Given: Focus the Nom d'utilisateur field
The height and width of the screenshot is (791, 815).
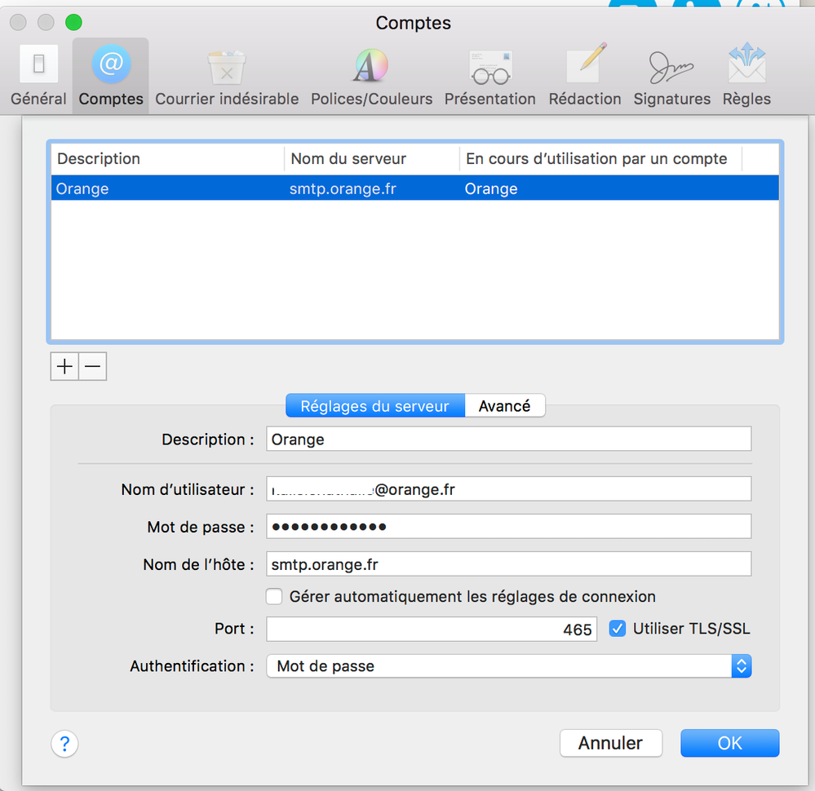Looking at the screenshot, I should point(508,489).
